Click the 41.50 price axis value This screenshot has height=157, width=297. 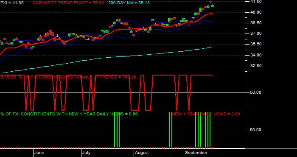[x=256, y=2]
